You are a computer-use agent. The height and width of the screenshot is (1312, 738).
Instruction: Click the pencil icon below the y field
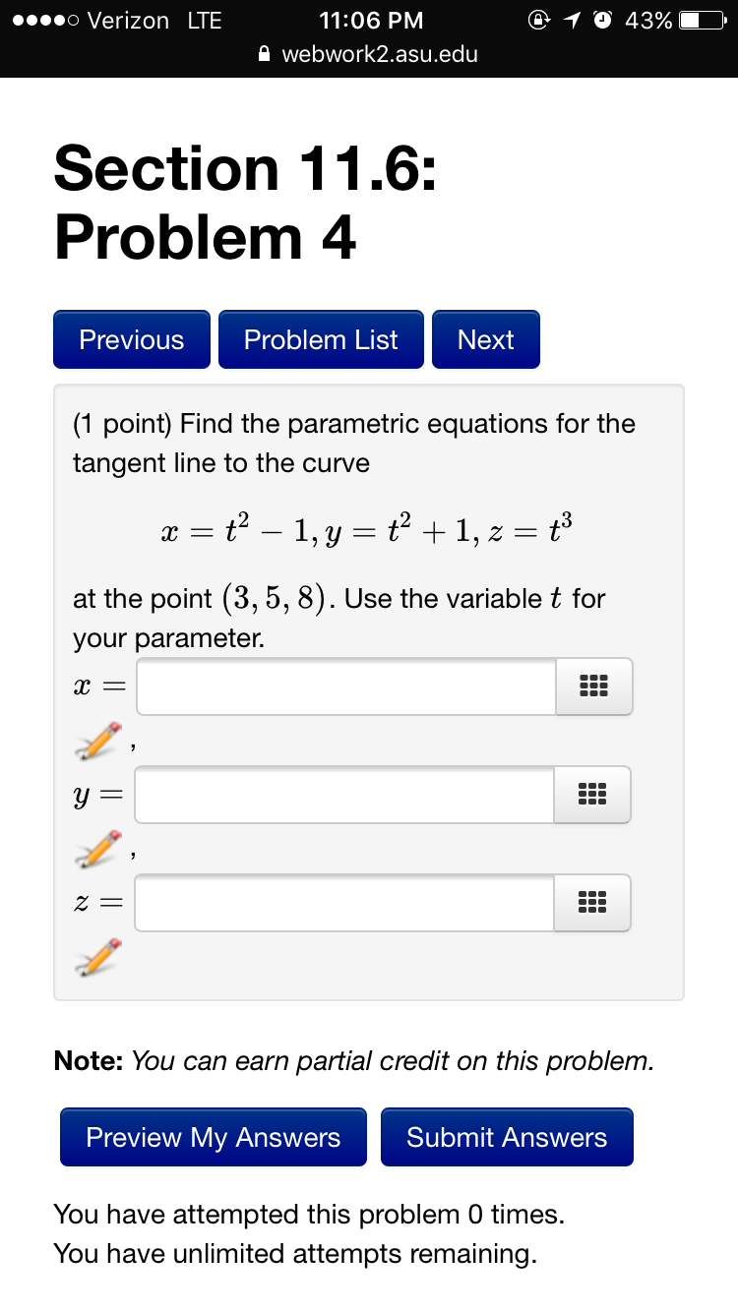[x=98, y=849]
